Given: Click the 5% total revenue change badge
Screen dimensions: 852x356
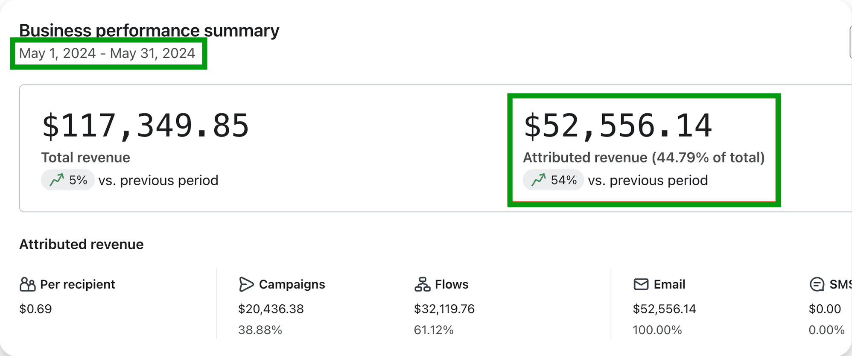Looking at the screenshot, I should pos(68,180).
